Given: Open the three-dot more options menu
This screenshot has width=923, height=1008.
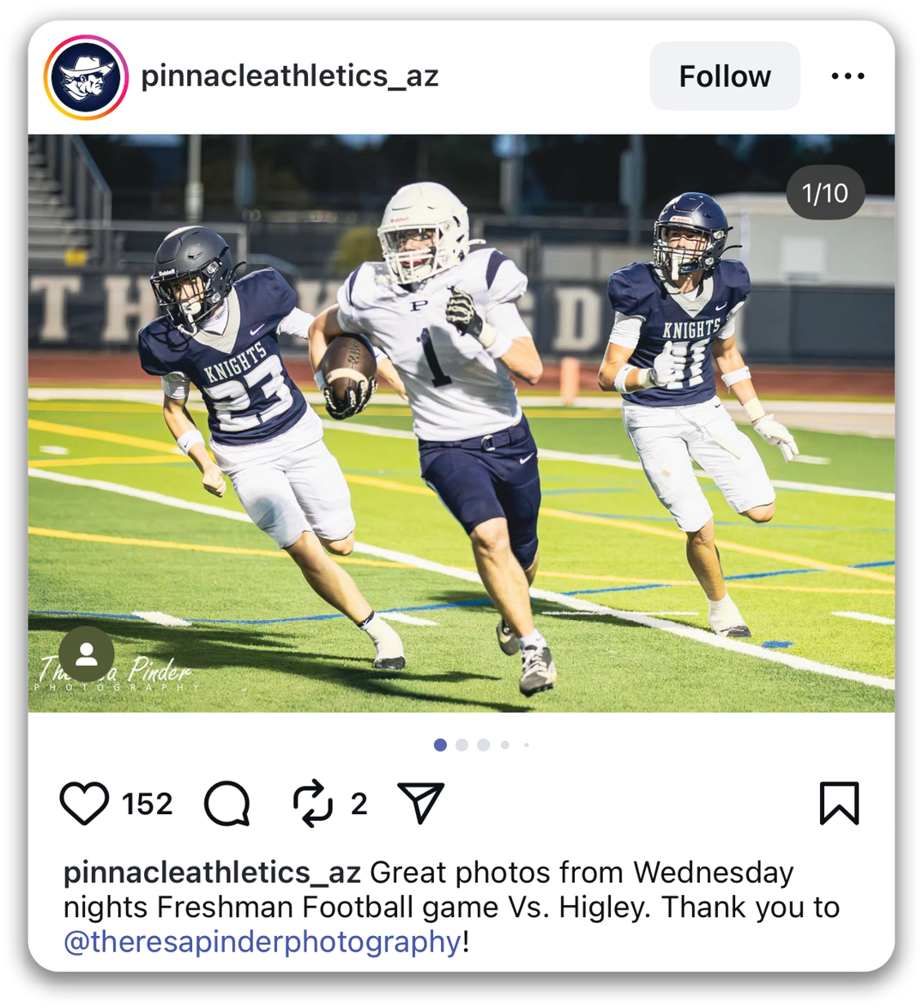Looking at the screenshot, I should tap(848, 75).
